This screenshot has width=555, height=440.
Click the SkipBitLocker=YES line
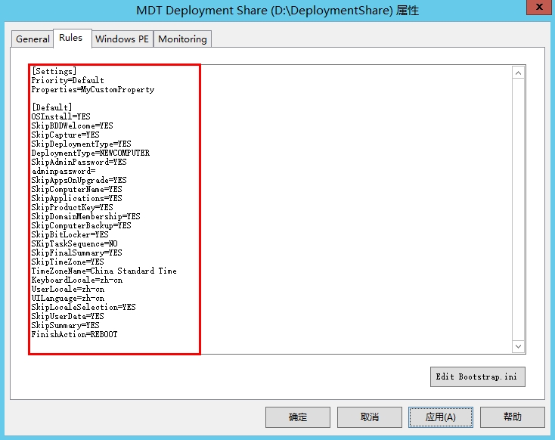pos(70,234)
